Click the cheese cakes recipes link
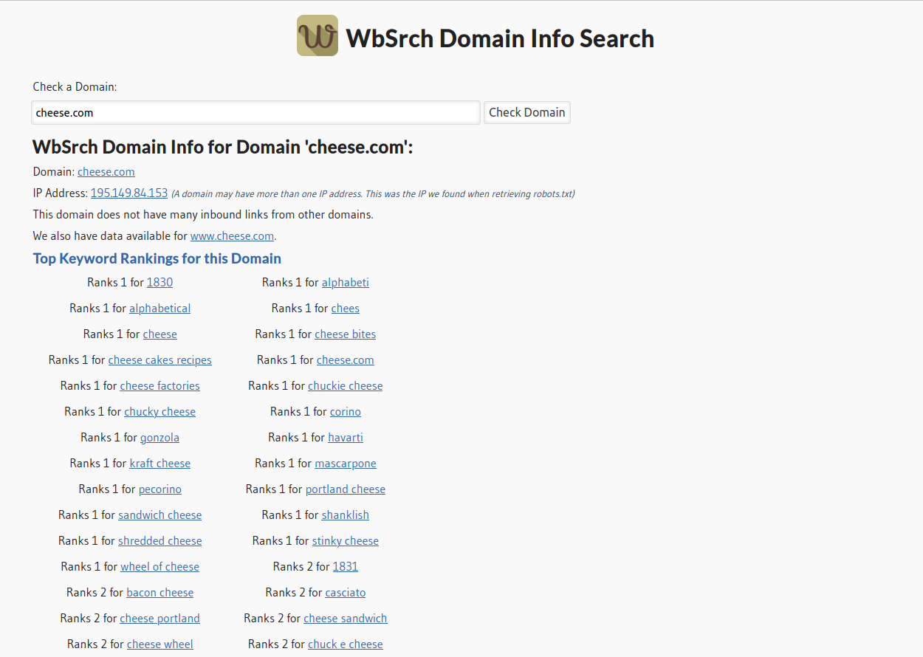The height and width of the screenshot is (657, 923). point(159,360)
